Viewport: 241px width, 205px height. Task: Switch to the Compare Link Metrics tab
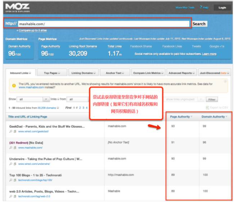click(x=148, y=73)
